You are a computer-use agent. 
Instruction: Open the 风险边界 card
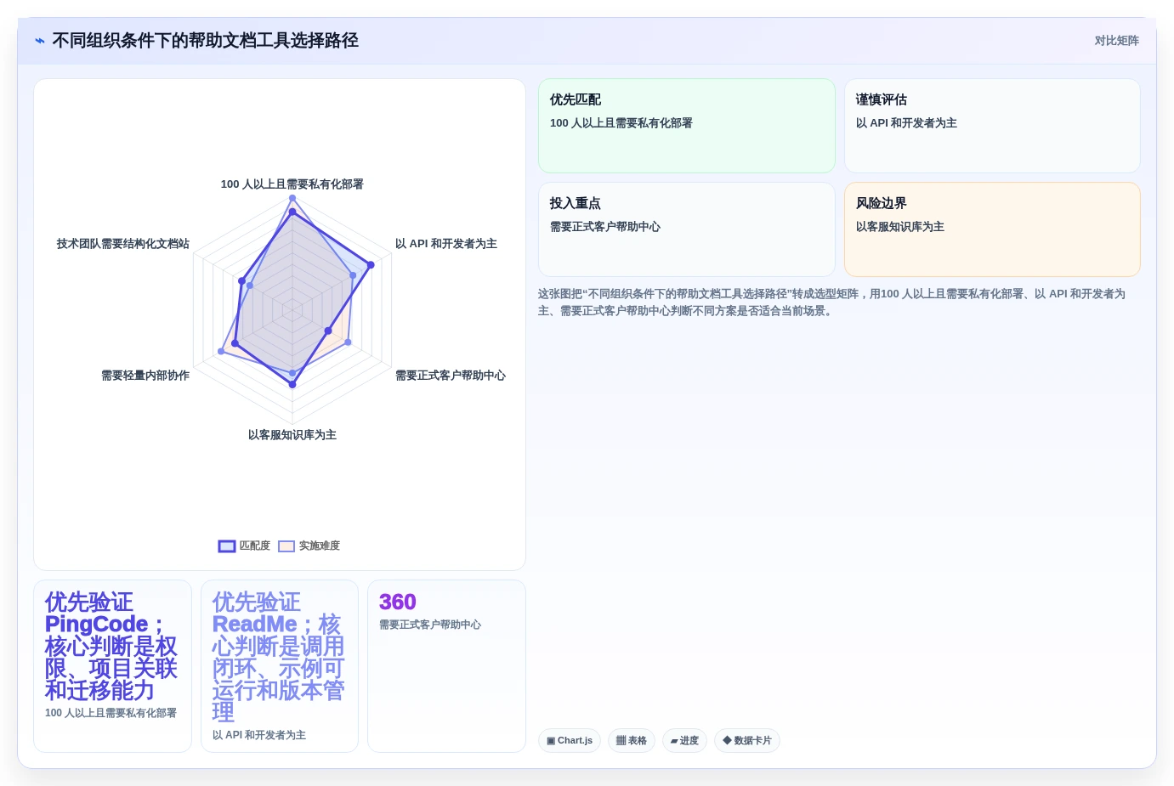pyautogui.click(x=992, y=229)
